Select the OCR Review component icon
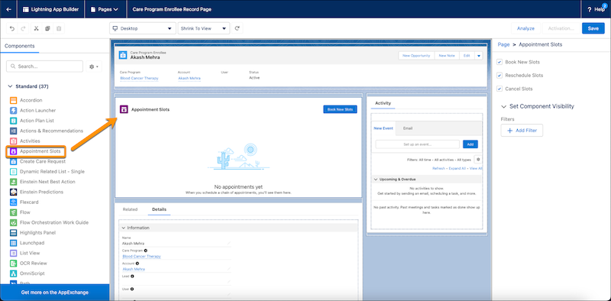The image size is (611, 301). pos(13,263)
